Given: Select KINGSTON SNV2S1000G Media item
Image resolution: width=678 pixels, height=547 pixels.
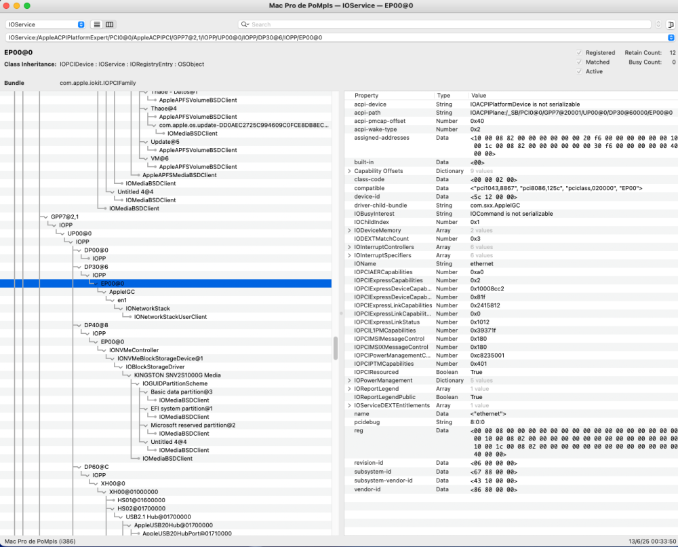Looking at the screenshot, I should (177, 375).
